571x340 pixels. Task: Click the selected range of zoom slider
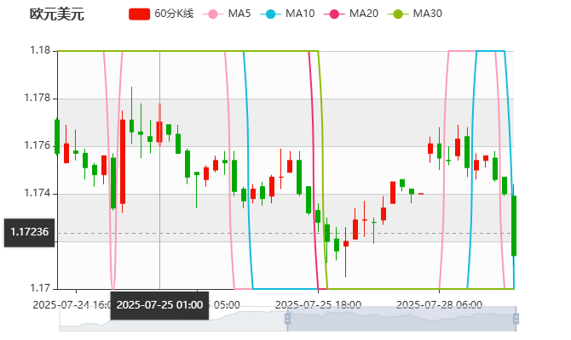click(x=401, y=319)
